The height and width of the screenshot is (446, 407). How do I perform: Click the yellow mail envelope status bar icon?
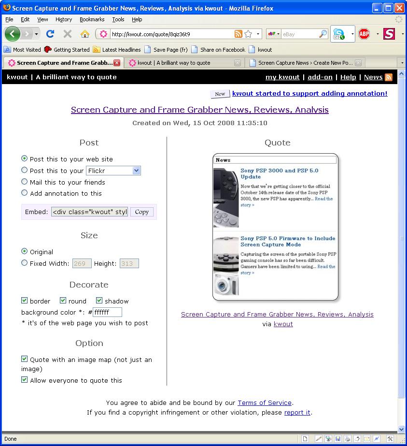pos(367,439)
